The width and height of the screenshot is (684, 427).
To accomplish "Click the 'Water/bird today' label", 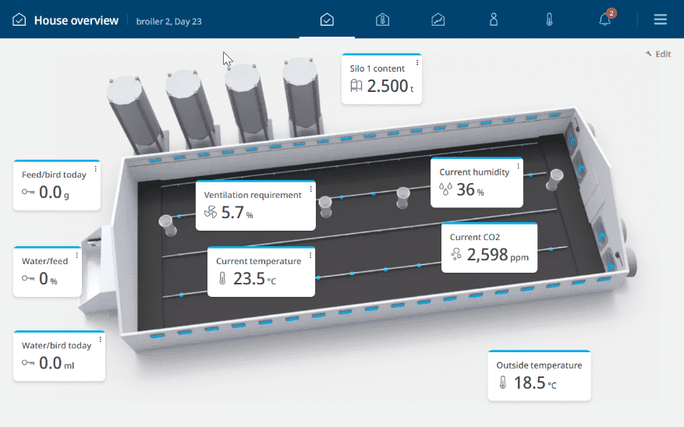I will pyautogui.click(x=57, y=345).
